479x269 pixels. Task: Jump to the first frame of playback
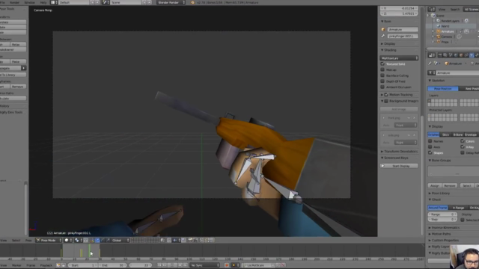pyautogui.click(x=159, y=265)
